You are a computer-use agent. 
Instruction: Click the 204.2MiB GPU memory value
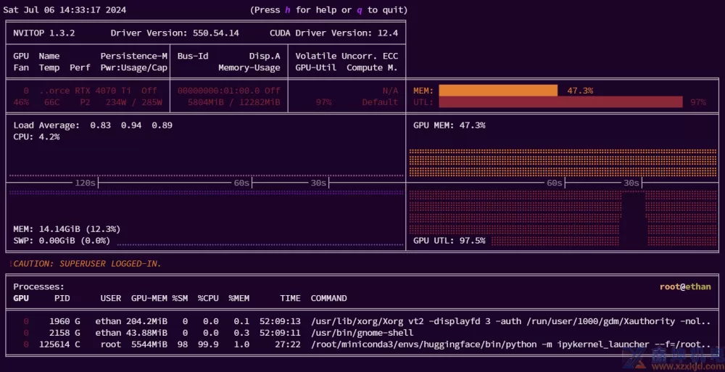click(147, 321)
